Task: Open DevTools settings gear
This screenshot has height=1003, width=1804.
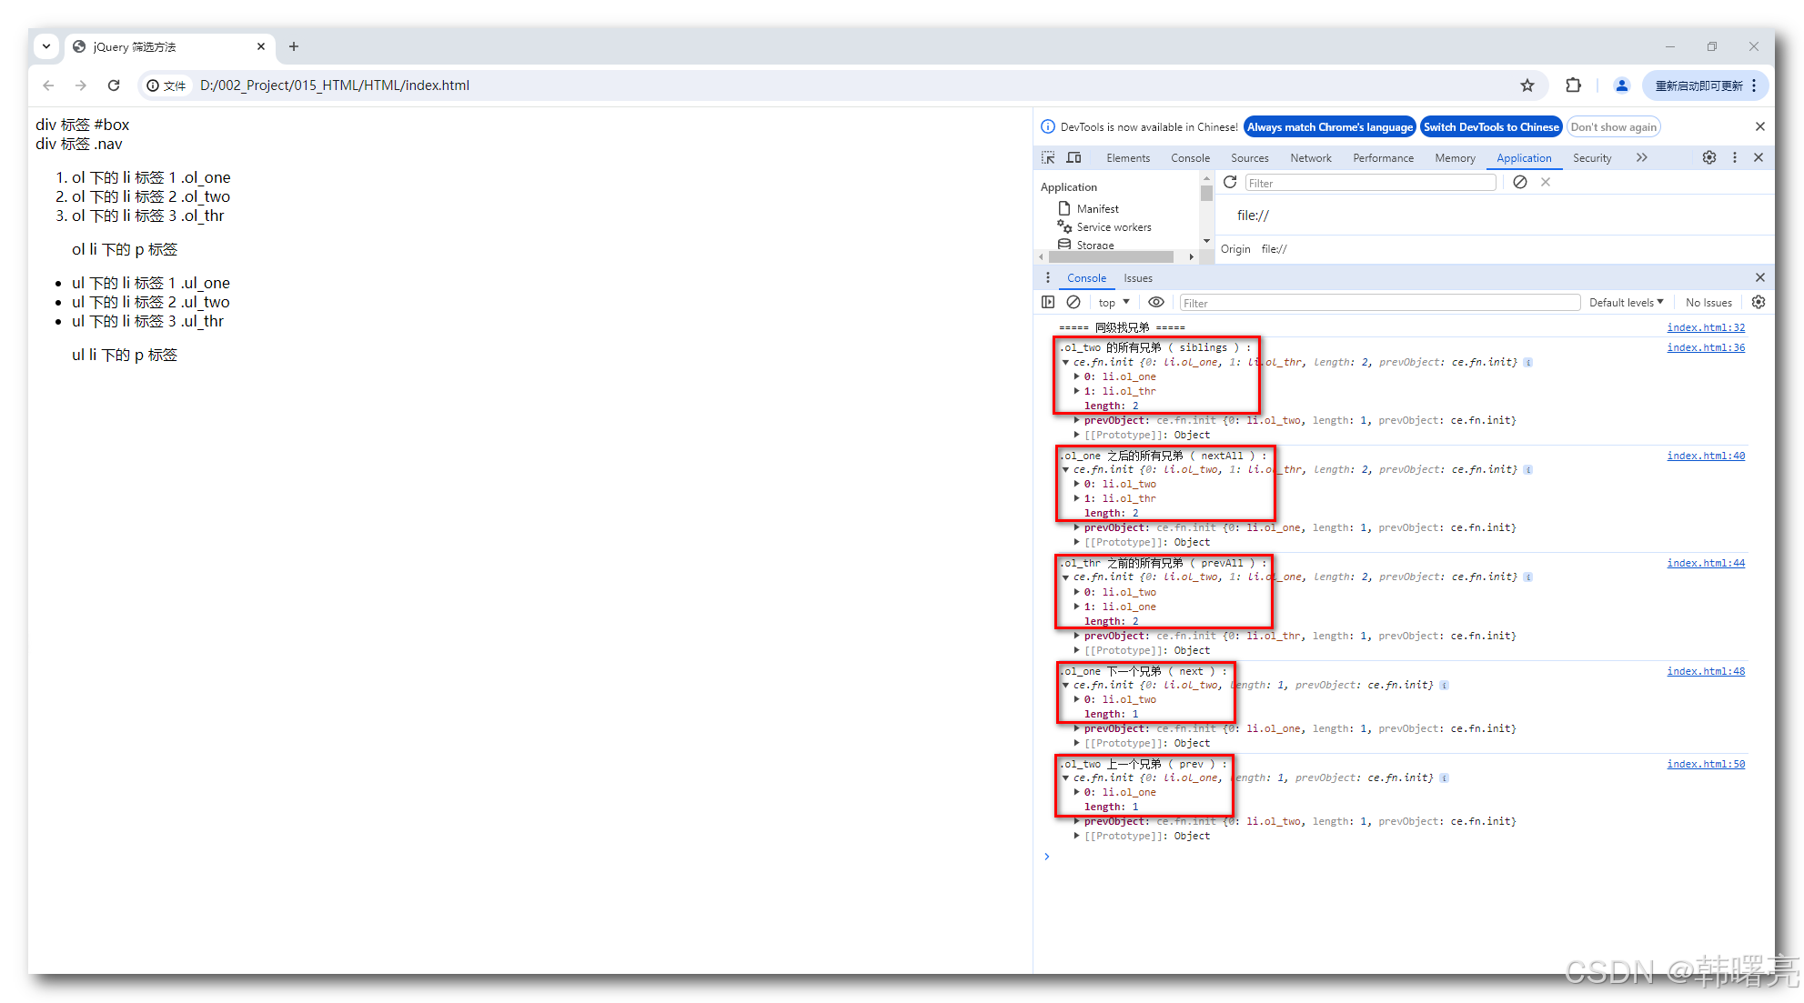Action: click(x=1708, y=157)
